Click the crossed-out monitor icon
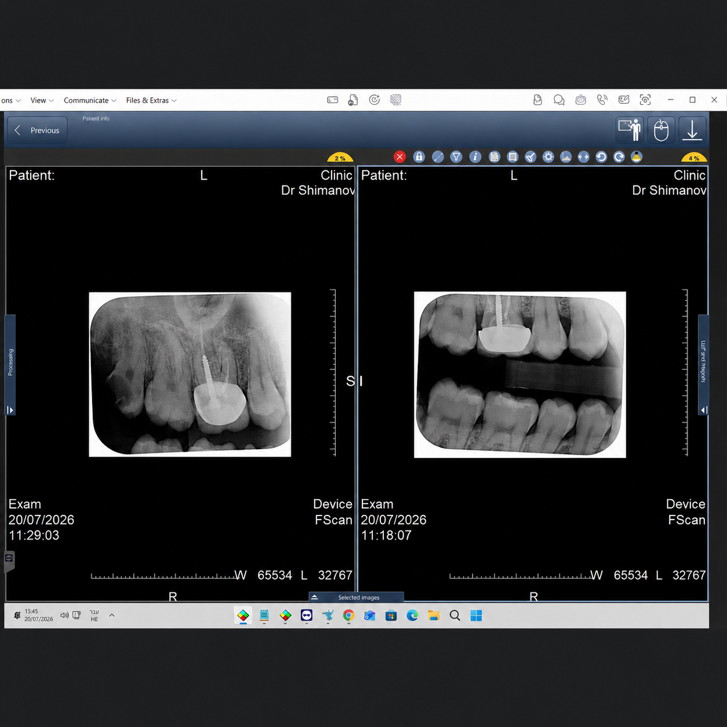Screen dimensions: 727x727 [x=396, y=100]
